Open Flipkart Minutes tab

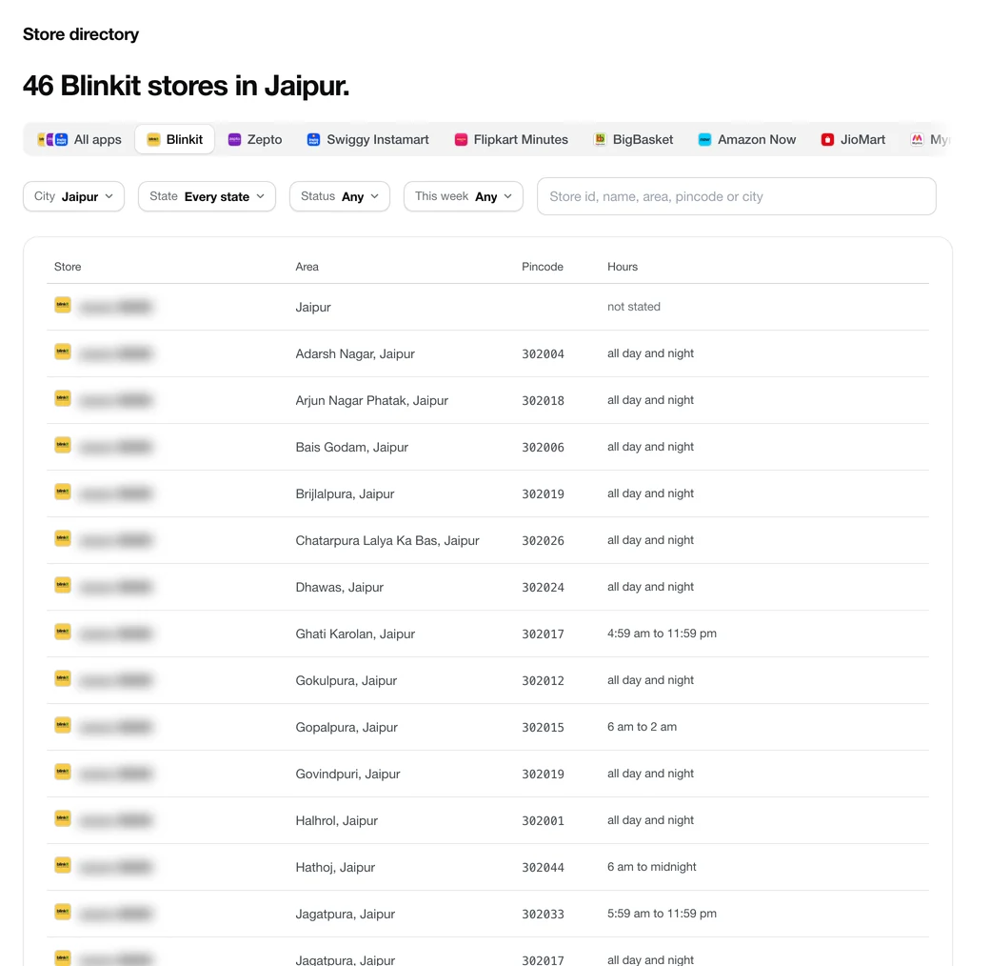tap(511, 140)
